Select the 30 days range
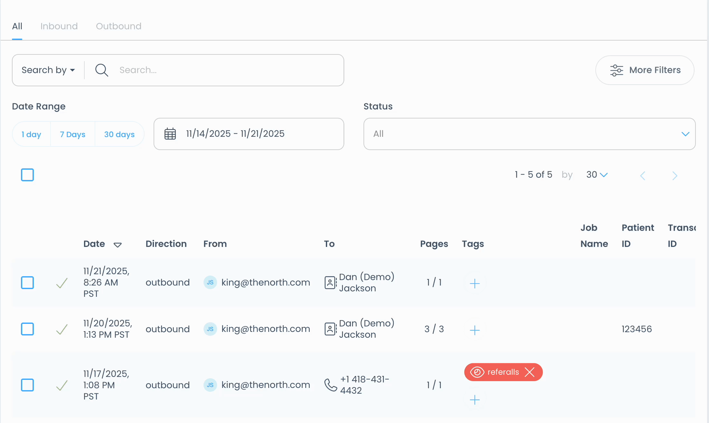The height and width of the screenshot is (423, 709). 119,134
